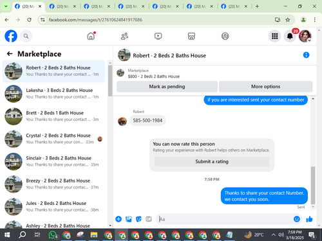Open the Brett 2 Beds 1 Bath conversation
The height and width of the screenshot is (241, 322).
point(53,116)
